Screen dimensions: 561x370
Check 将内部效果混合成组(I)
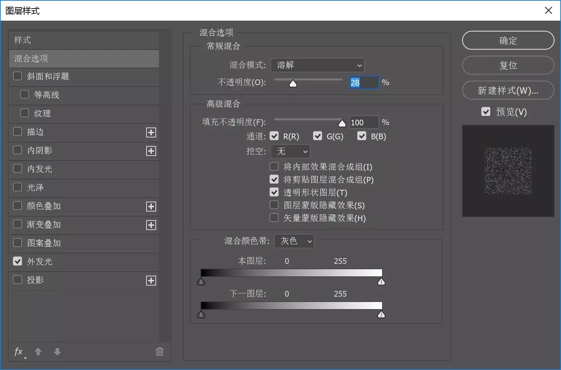pyautogui.click(x=274, y=166)
